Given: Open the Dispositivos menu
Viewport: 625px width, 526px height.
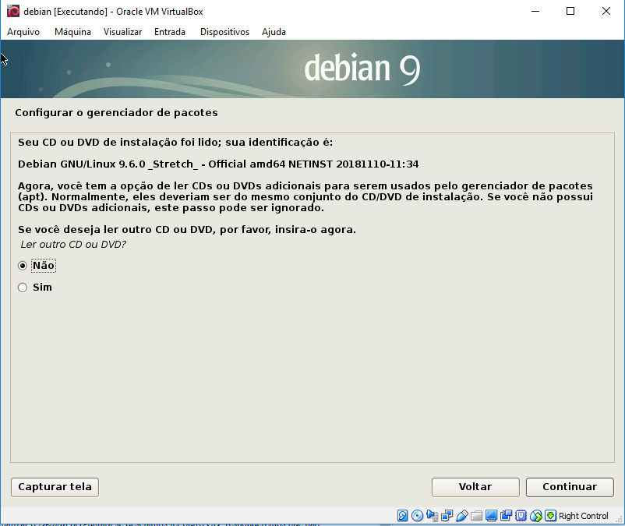Looking at the screenshot, I should pyautogui.click(x=224, y=32).
